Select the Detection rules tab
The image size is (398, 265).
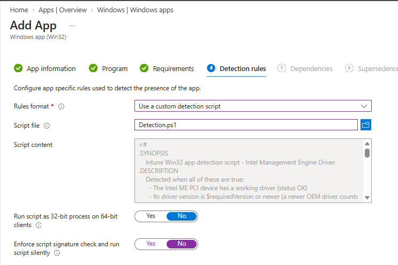click(237, 68)
